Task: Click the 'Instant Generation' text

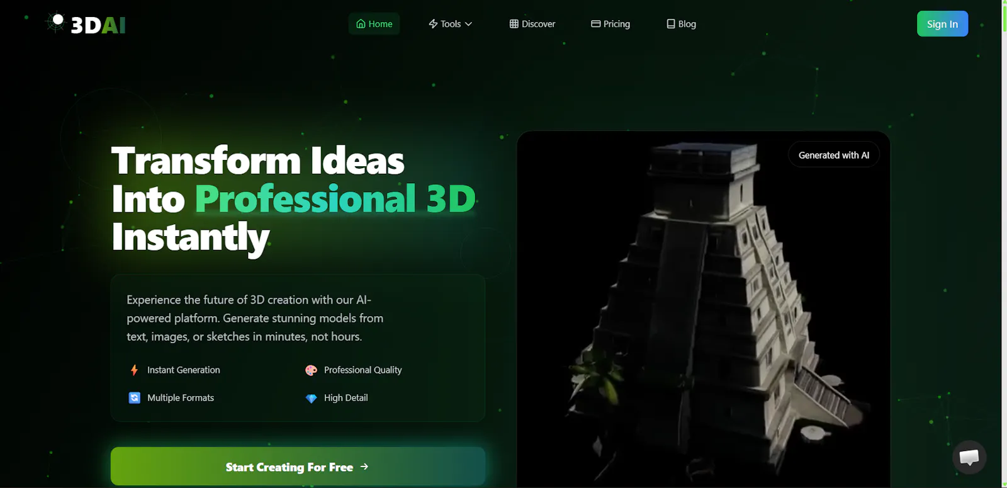Action: pos(184,370)
